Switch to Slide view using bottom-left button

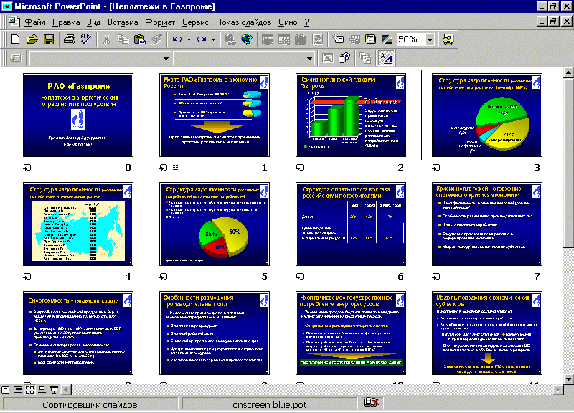6,390
